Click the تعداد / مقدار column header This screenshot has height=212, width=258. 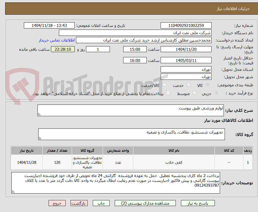(x=57, y=151)
